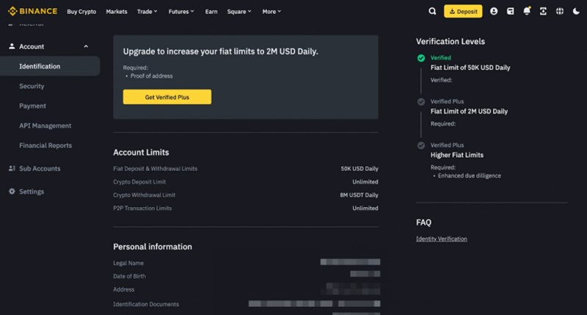Screen dimensions: 587x315
Task: Select Financial Reports in the sidebar
Action: (45, 145)
